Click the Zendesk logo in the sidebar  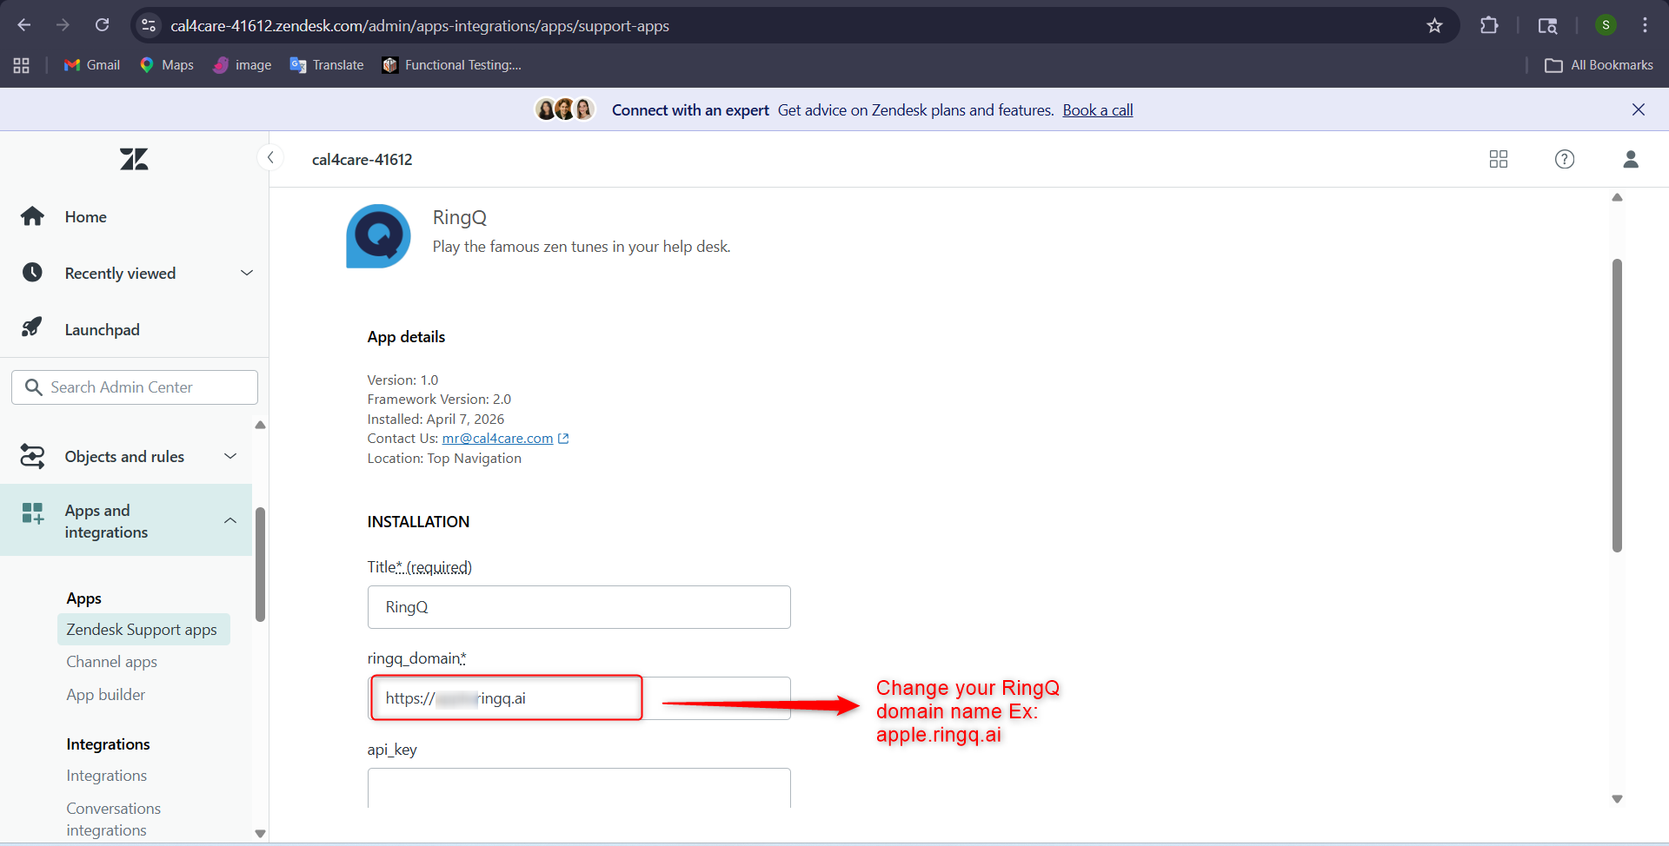(134, 159)
